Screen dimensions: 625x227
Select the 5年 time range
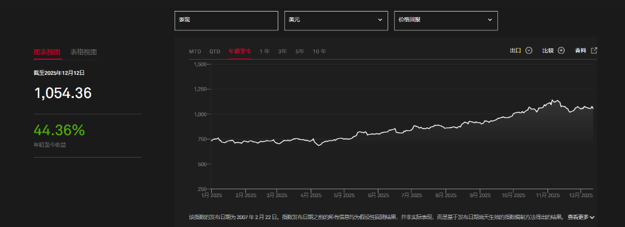pos(300,52)
